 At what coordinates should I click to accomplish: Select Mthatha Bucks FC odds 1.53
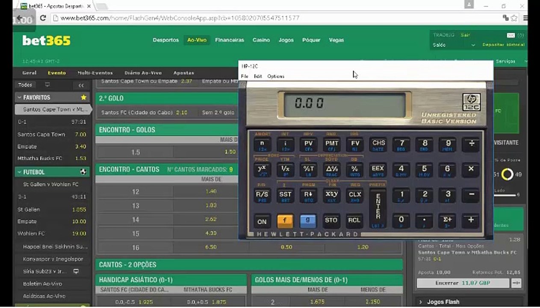pyautogui.click(x=81, y=158)
